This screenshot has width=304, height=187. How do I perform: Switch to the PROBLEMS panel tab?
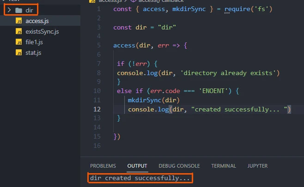[x=103, y=166]
